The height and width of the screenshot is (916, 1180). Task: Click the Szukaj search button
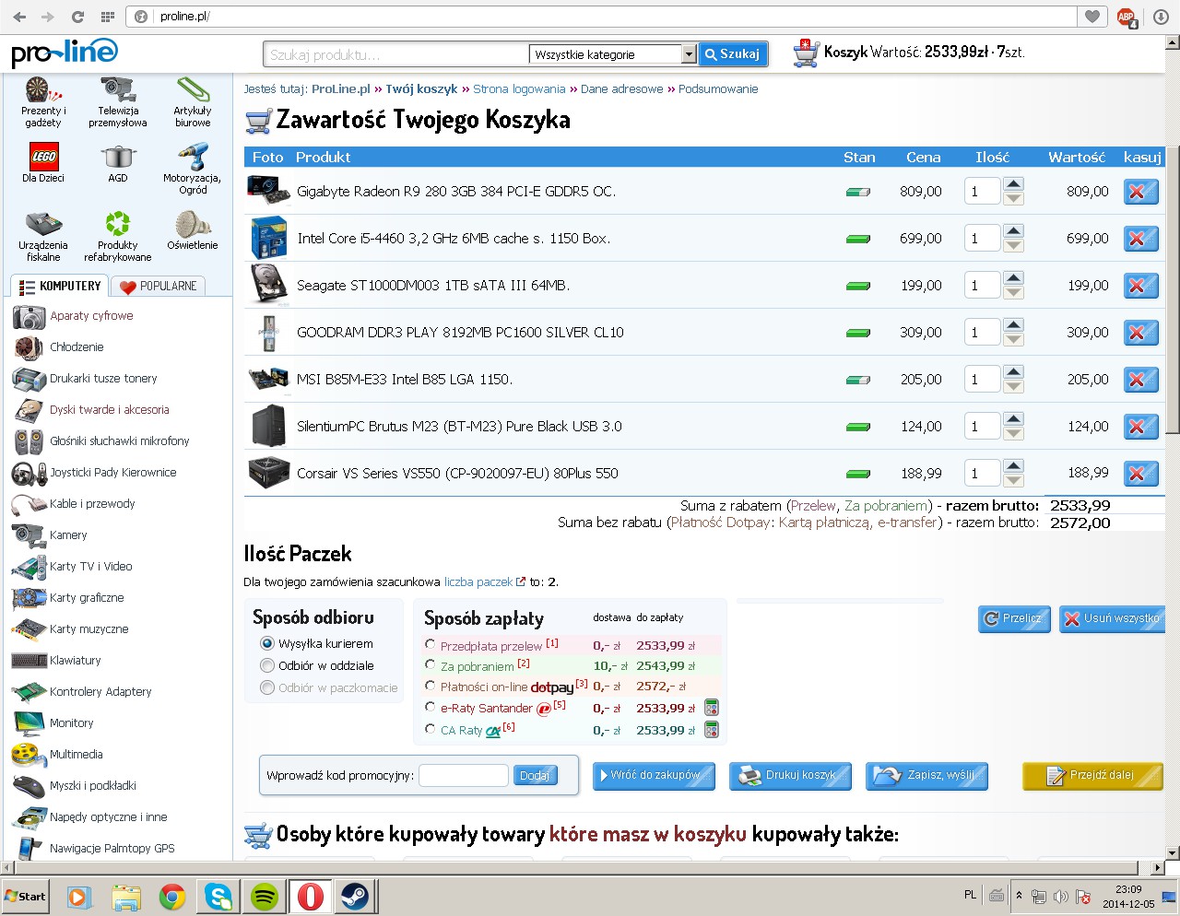(x=732, y=54)
